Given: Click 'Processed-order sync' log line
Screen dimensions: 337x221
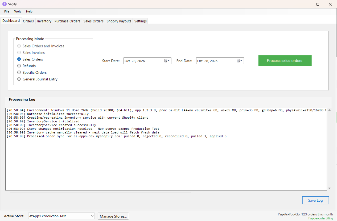Looking at the screenshot, I should pos(117,136).
